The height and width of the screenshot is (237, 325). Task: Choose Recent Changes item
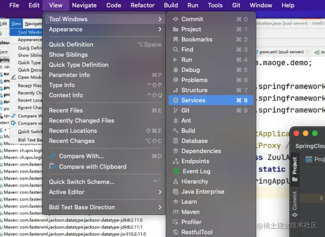105,141
